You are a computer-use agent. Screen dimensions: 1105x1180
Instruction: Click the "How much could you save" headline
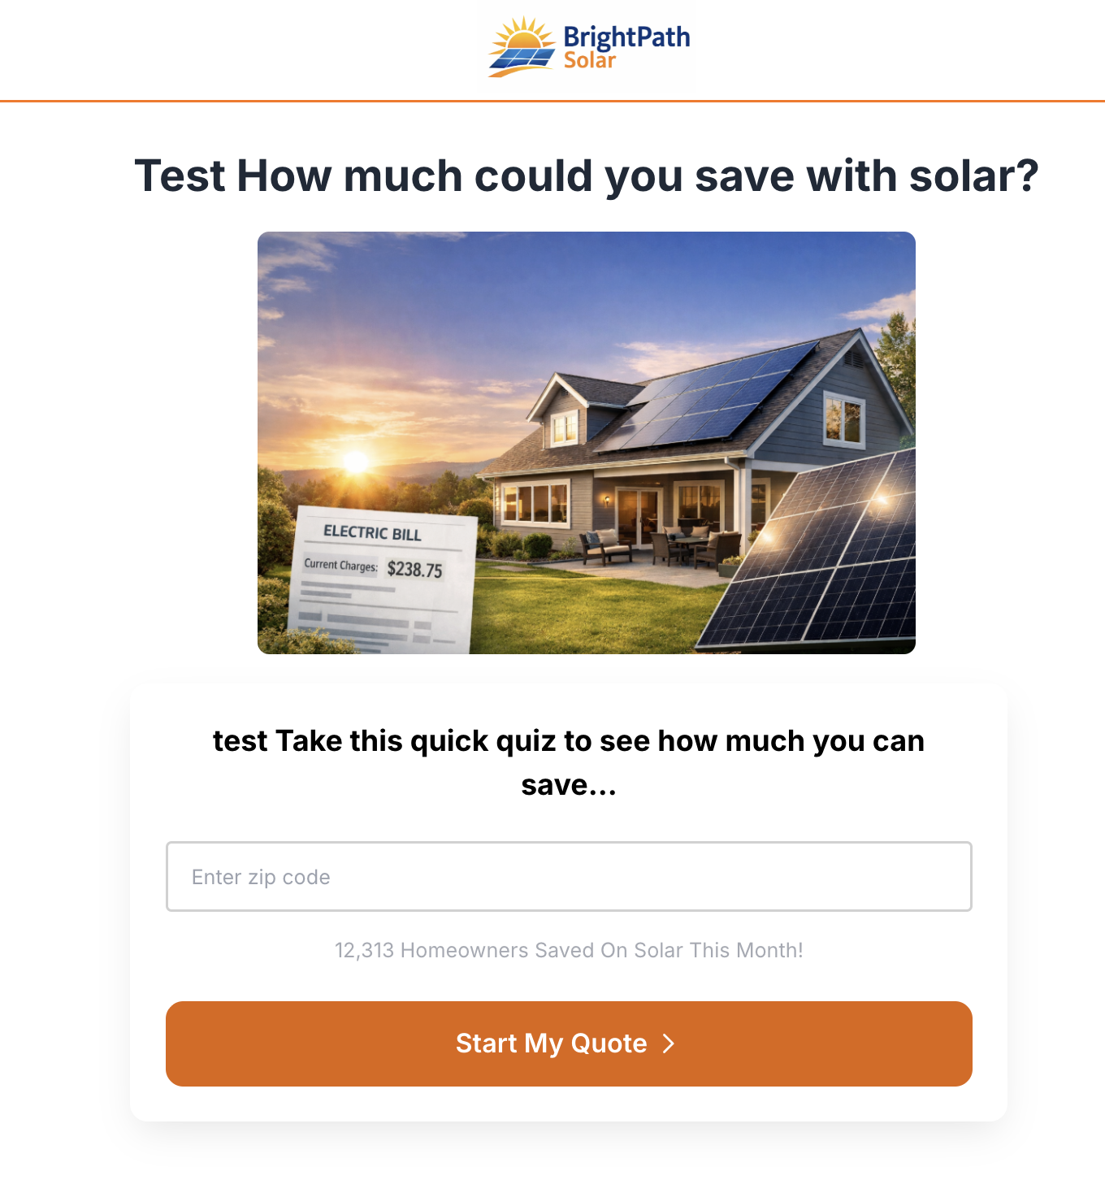586,176
